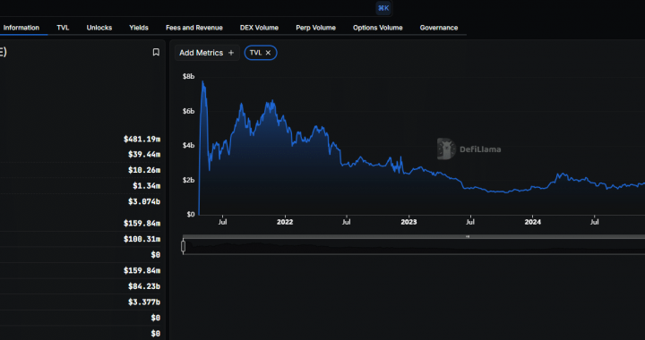Screen dimensions: 645x340
Task: Open the Governance tab
Action: 439,28
